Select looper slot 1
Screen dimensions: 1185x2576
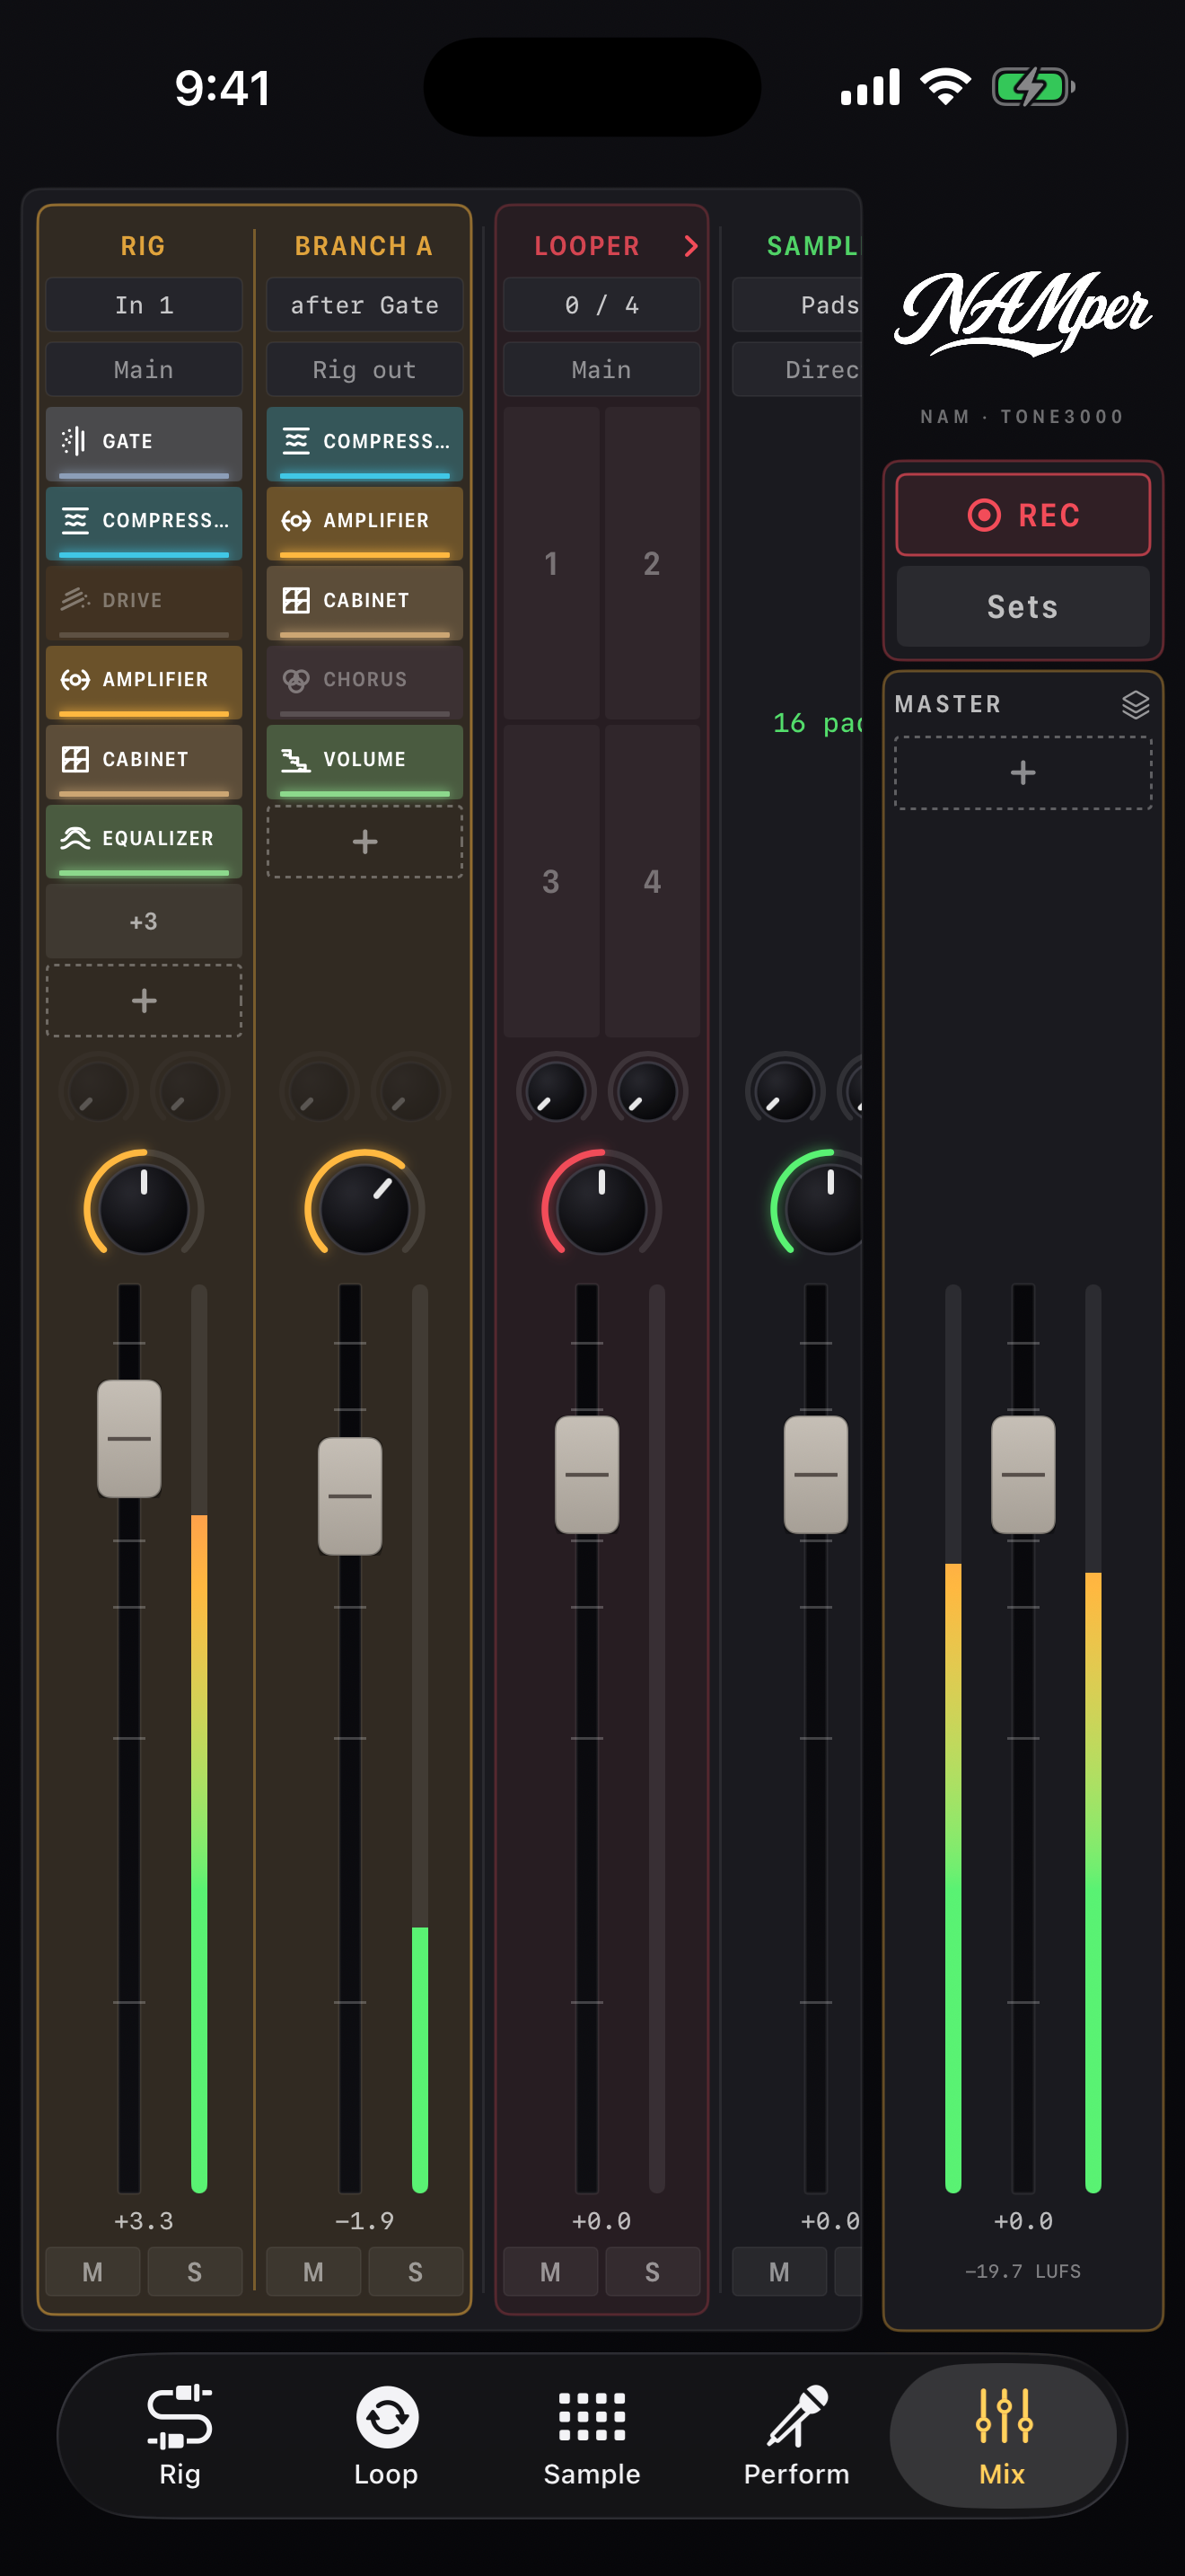point(551,563)
